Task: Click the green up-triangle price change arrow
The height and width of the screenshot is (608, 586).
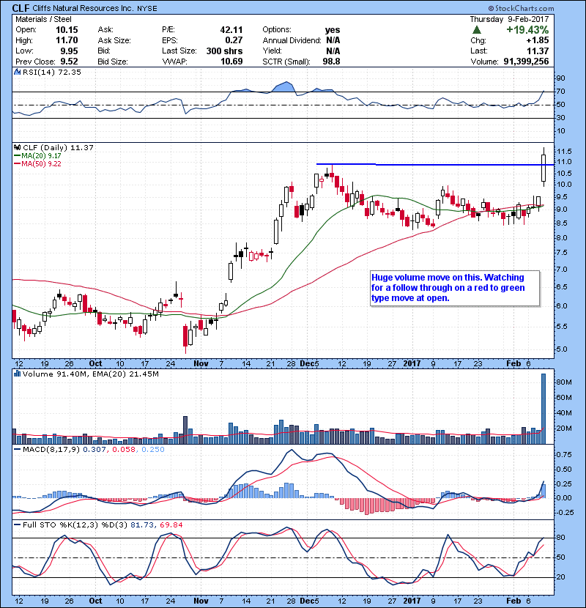Action: point(477,29)
